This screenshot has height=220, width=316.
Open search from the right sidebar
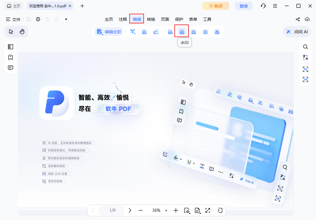pos(305,47)
